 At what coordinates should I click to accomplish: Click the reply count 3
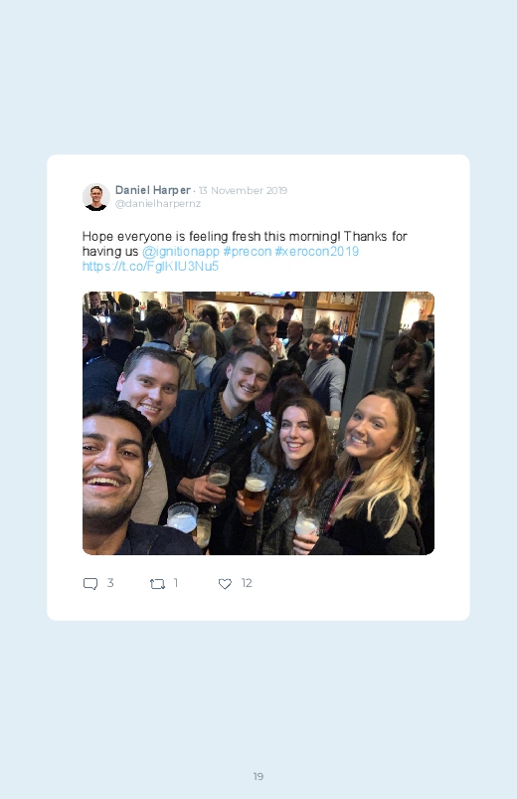point(110,583)
